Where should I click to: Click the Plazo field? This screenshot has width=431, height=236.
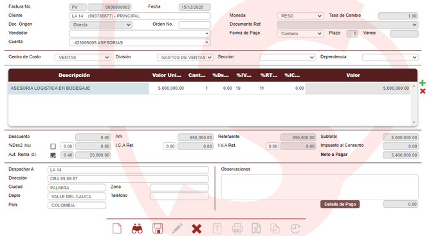pos(352,34)
